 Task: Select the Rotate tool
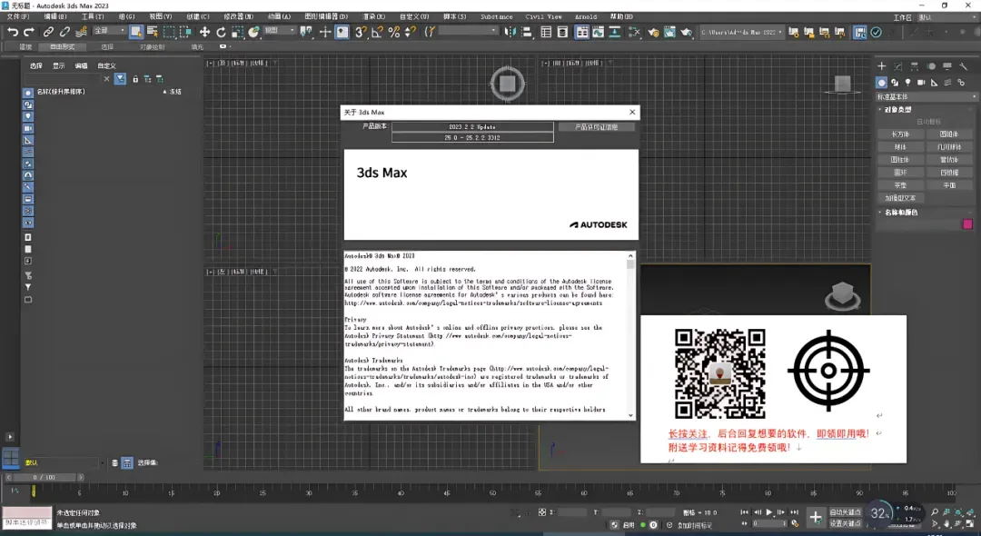(221, 32)
